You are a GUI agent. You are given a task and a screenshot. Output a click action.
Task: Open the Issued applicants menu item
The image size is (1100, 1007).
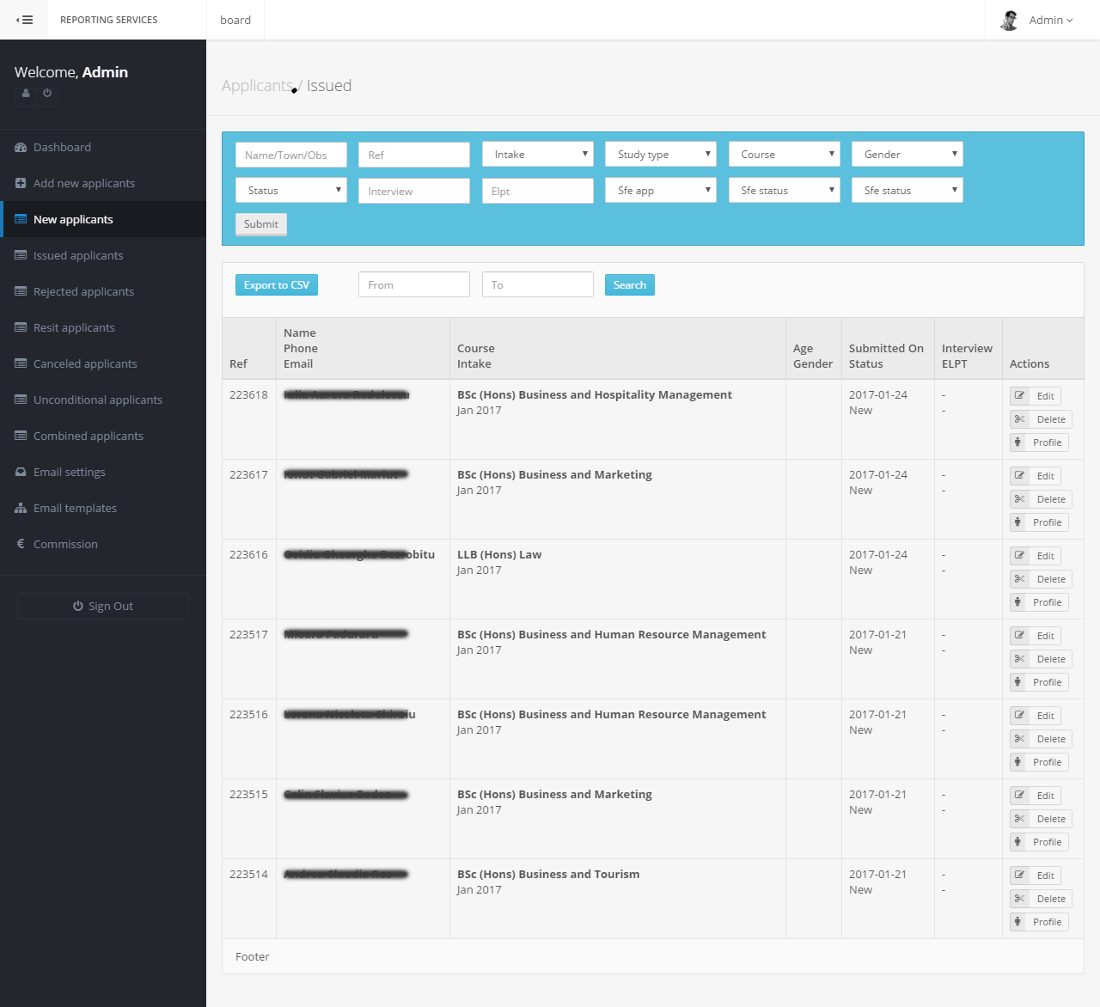(x=78, y=256)
